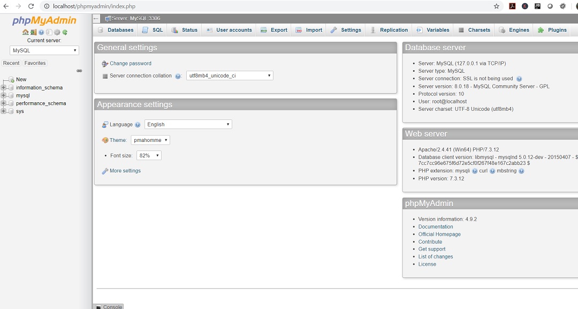Image resolution: width=578 pixels, height=309 pixels.
Task: Expand performance_schema tree node plus
Action: pyautogui.click(x=3, y=103)
